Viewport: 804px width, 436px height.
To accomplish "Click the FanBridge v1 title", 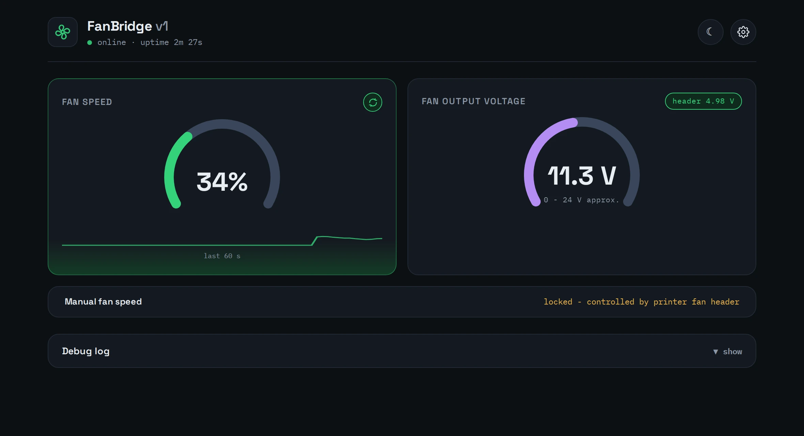I will pyautogui.click(x=128, y=26).
